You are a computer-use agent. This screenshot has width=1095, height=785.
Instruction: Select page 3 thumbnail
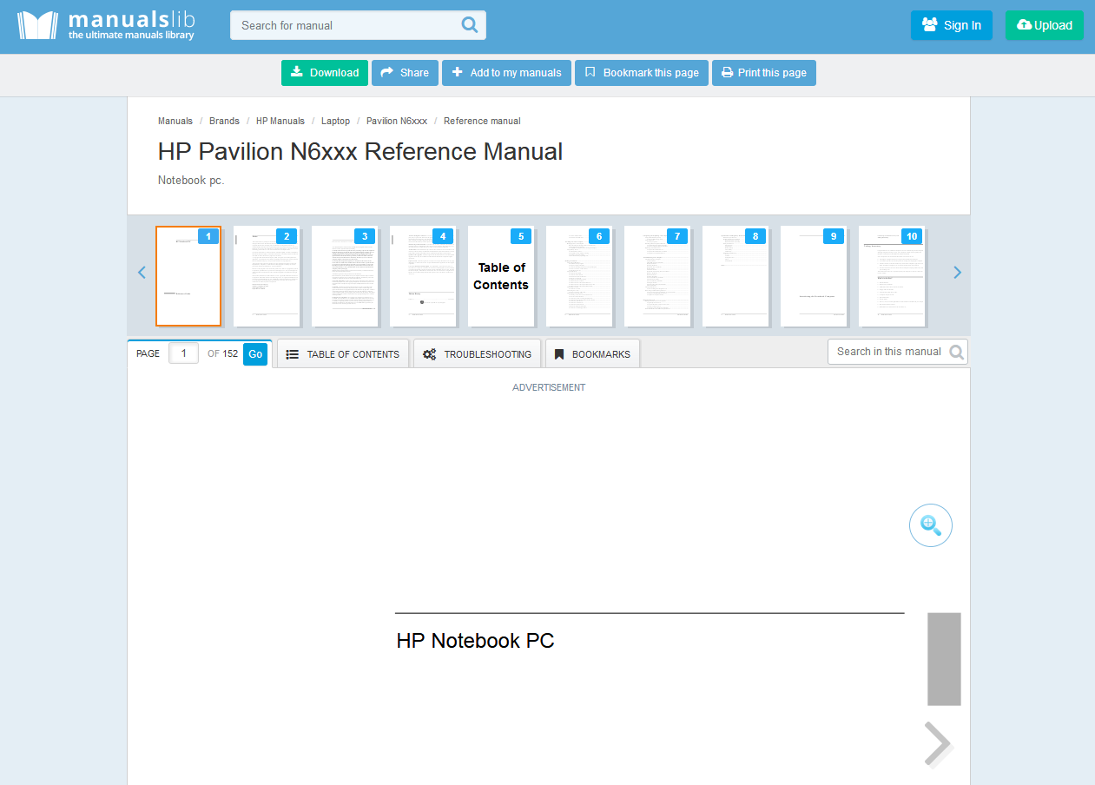tap(345, 276)
